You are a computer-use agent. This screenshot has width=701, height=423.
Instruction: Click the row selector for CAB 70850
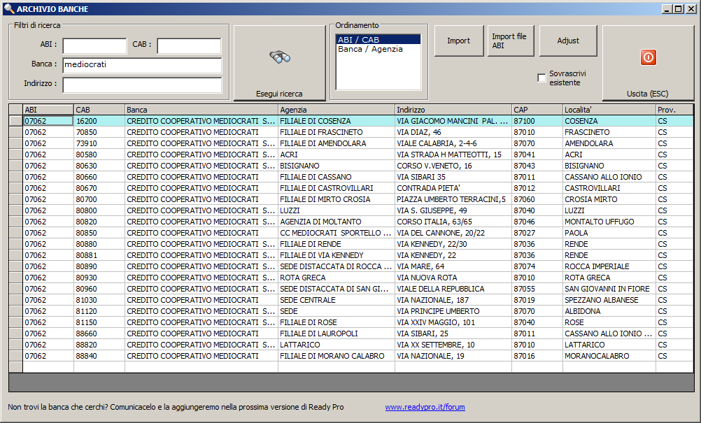[x=15, y=132]
